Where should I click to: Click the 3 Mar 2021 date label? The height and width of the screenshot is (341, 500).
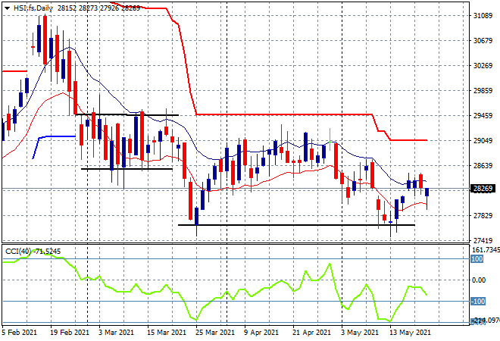pyautogui.click(x=117, y=333)
